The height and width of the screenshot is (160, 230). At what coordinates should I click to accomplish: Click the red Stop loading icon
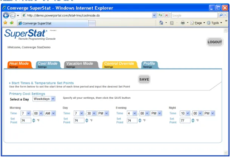pos(167,15)
